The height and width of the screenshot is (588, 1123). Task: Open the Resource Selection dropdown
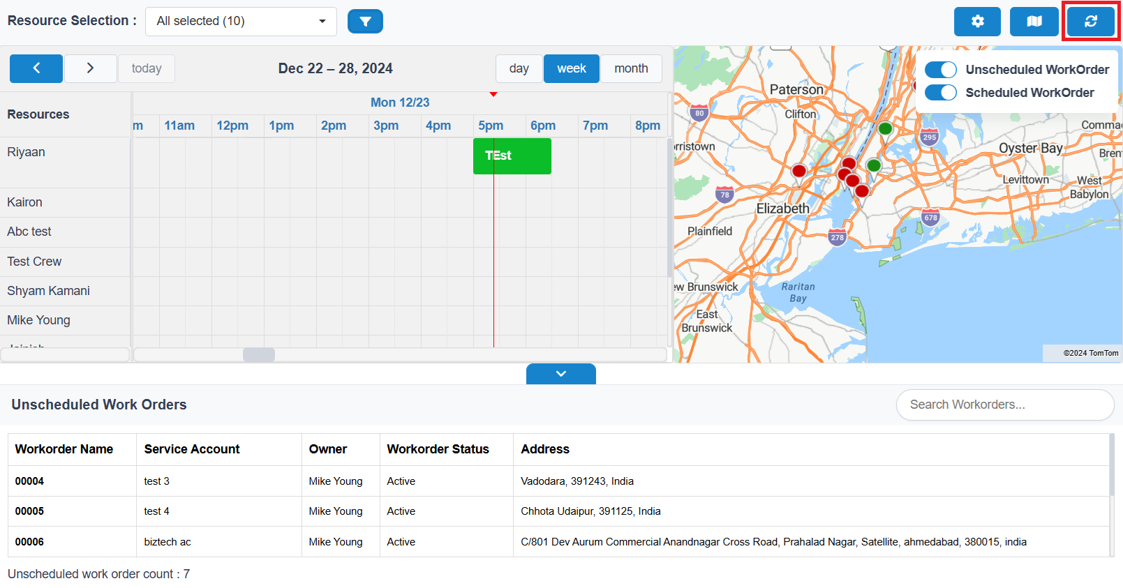tap(241, 22)
